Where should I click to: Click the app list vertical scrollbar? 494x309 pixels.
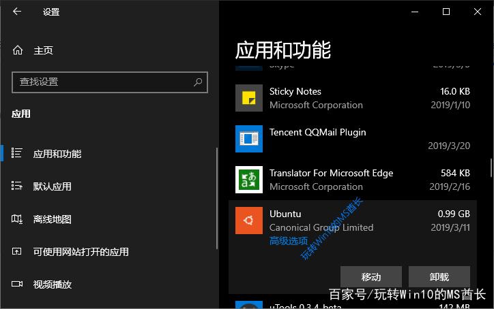(491, 168)
